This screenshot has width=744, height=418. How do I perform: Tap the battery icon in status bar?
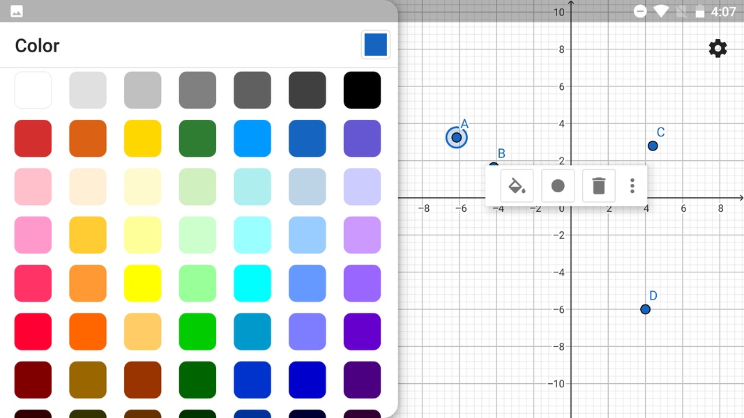coord(700,11)
